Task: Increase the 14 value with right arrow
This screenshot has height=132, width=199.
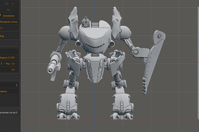Action: click(x=16, y=70)
